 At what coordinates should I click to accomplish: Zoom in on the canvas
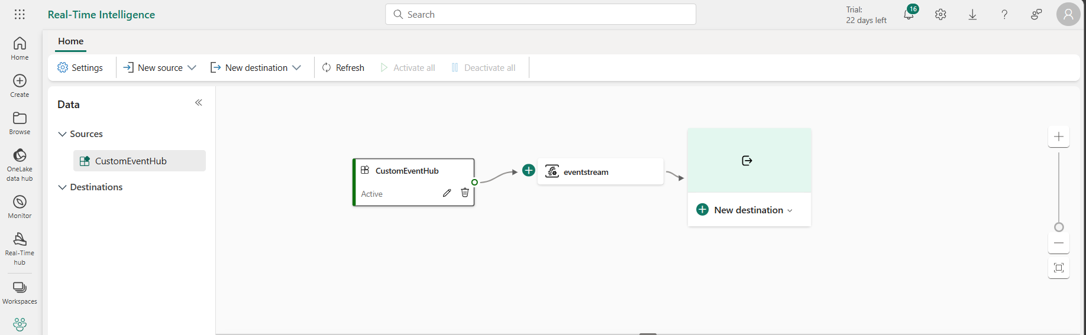coord(1059,136)
